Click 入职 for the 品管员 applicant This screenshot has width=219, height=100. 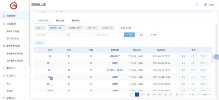coord(193,63)
